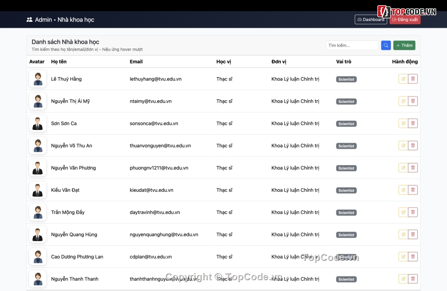Screen dimensions: 447x291
Task: Click Thạc sĩ in Sơn Sơn Ca row
Action: (224, 123)
